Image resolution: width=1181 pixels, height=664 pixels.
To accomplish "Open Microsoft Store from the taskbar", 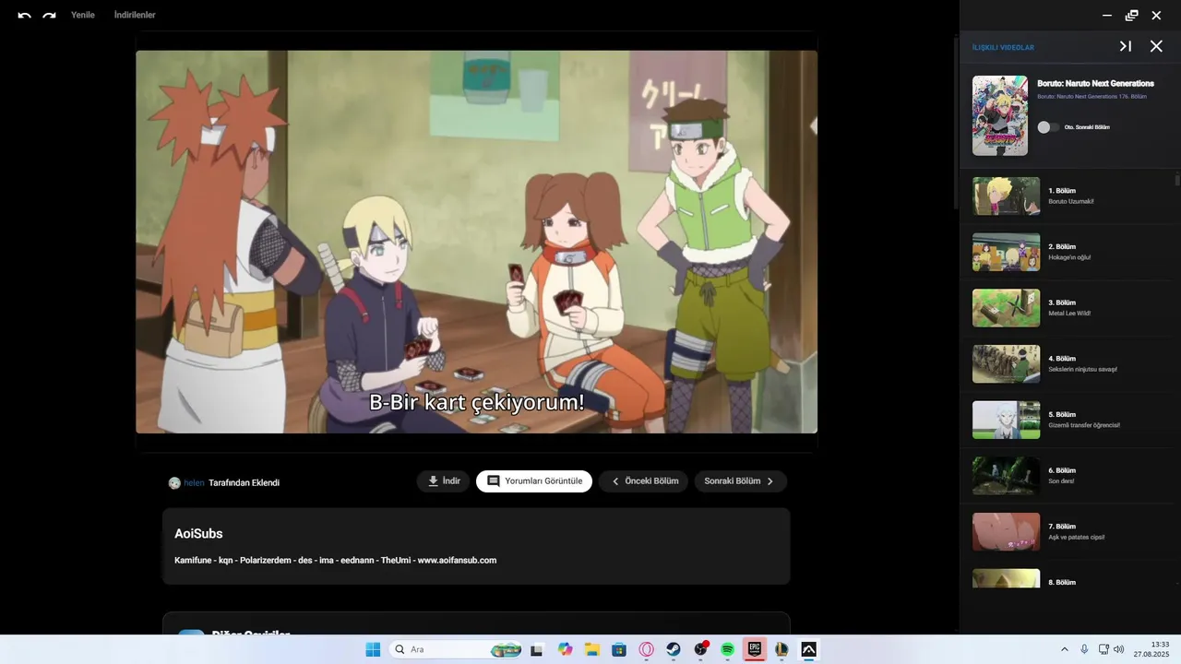I will click(619, 649).
